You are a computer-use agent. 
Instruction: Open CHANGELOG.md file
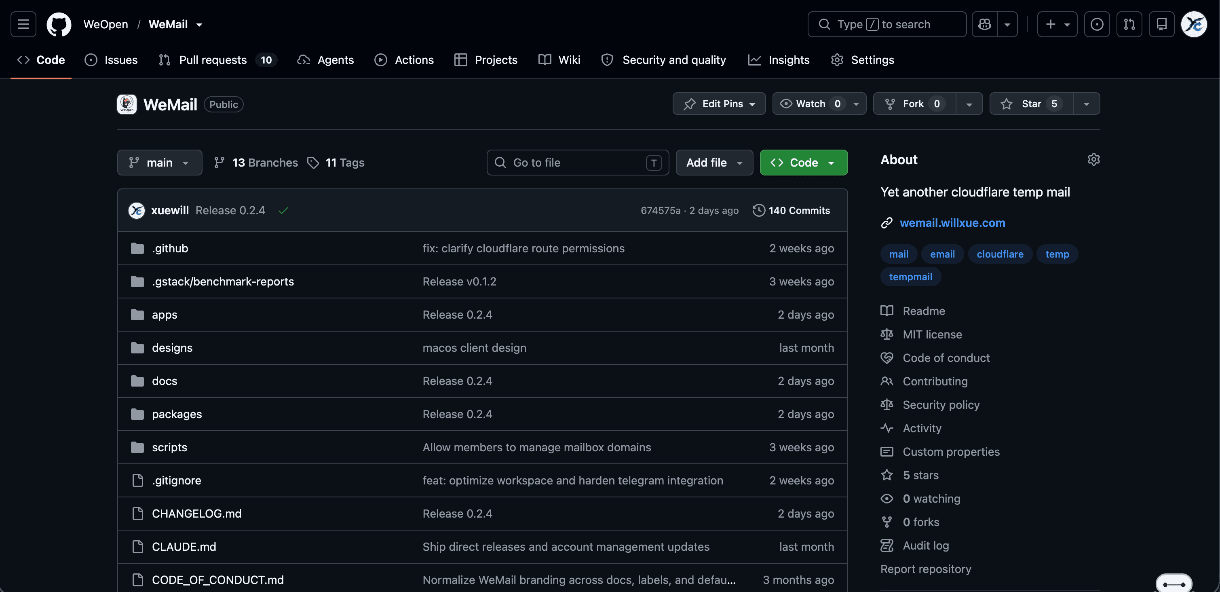[196, 514]
